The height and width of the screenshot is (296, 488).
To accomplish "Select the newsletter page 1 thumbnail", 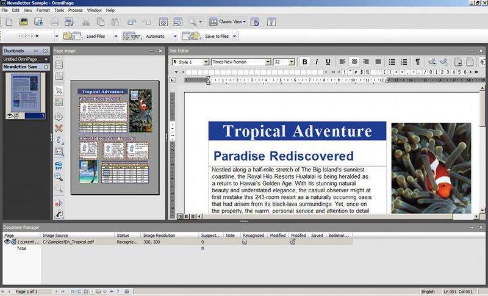I will point(26,93).
